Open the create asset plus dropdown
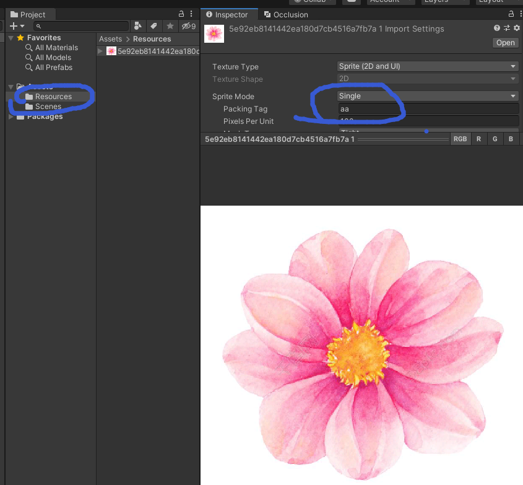 coord(17,25)
